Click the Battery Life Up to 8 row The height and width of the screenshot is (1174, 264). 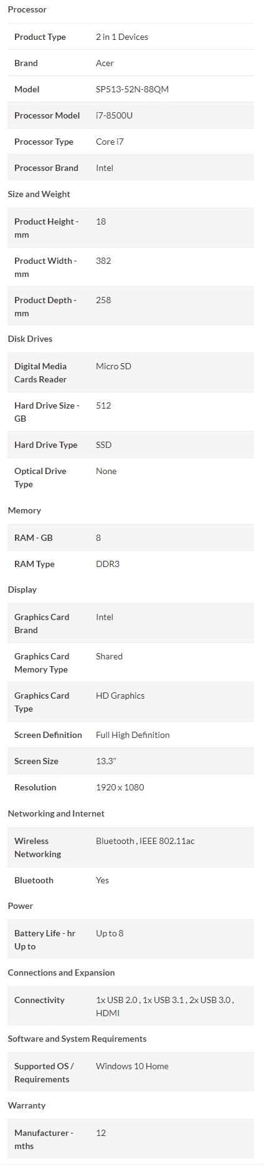[x=131, y=939]
